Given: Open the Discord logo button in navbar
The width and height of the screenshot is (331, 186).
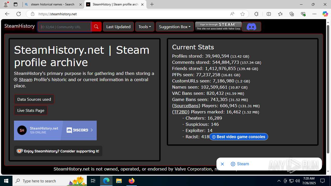Looking at the screenshot, I should click(251, 27).
